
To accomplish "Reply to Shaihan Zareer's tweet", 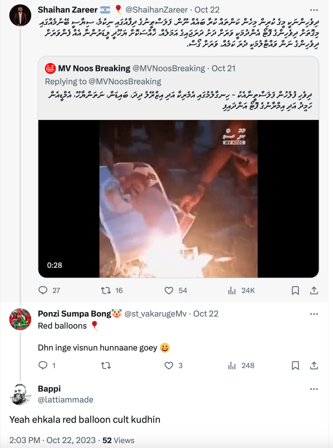I will point(43,290).
